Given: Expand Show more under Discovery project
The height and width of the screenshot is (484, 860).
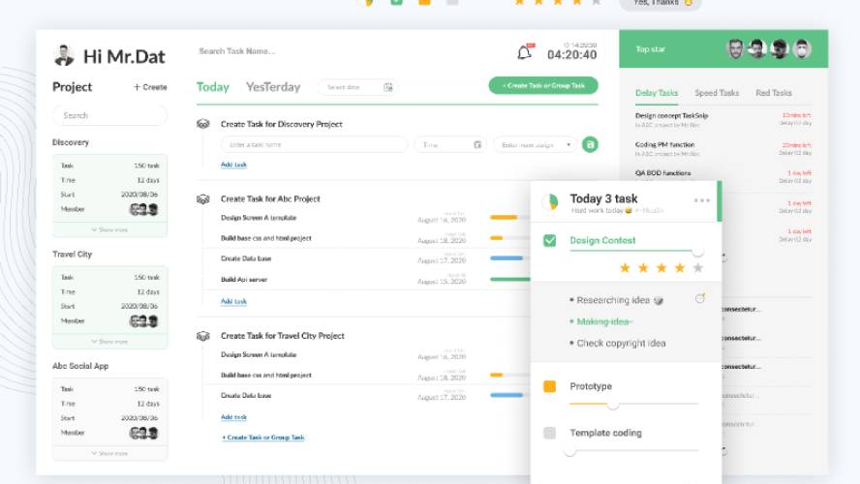Looking at the screenshot, I should (x=109, y=229).
